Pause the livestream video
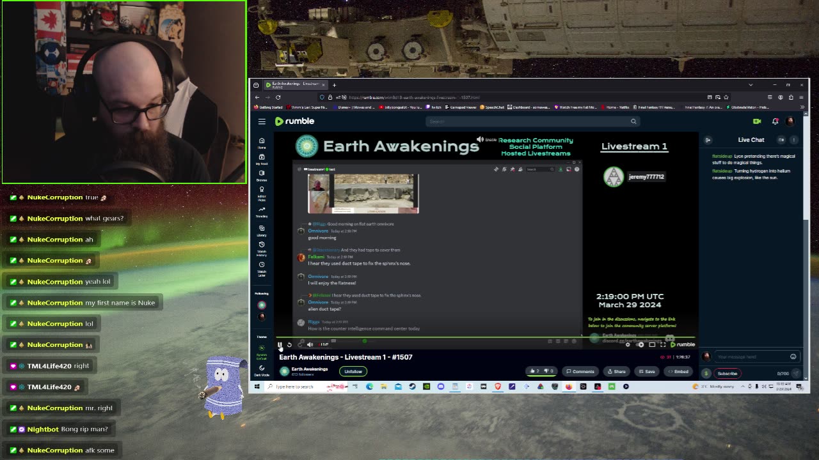 (280, 345)
